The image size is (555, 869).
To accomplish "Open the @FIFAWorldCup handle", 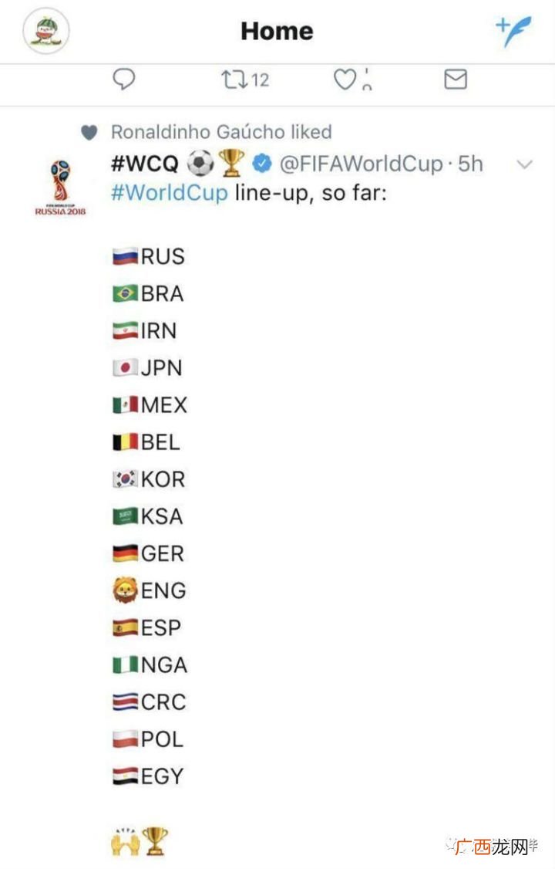I will [x=362, y=164].
